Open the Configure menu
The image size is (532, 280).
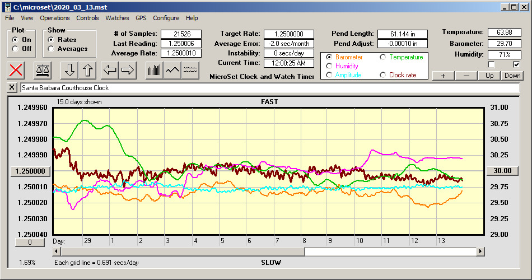[x=166, y=18]
